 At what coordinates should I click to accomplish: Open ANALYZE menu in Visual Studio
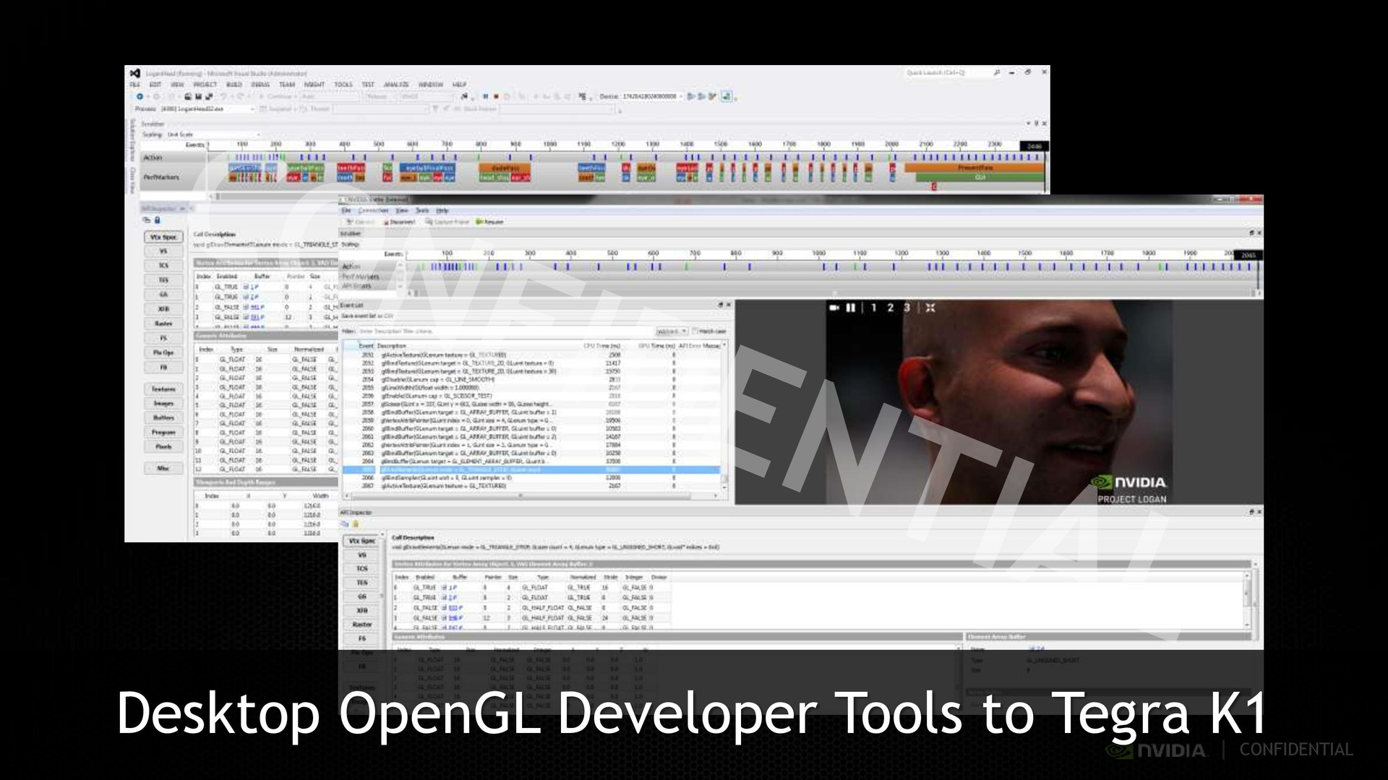396,84
